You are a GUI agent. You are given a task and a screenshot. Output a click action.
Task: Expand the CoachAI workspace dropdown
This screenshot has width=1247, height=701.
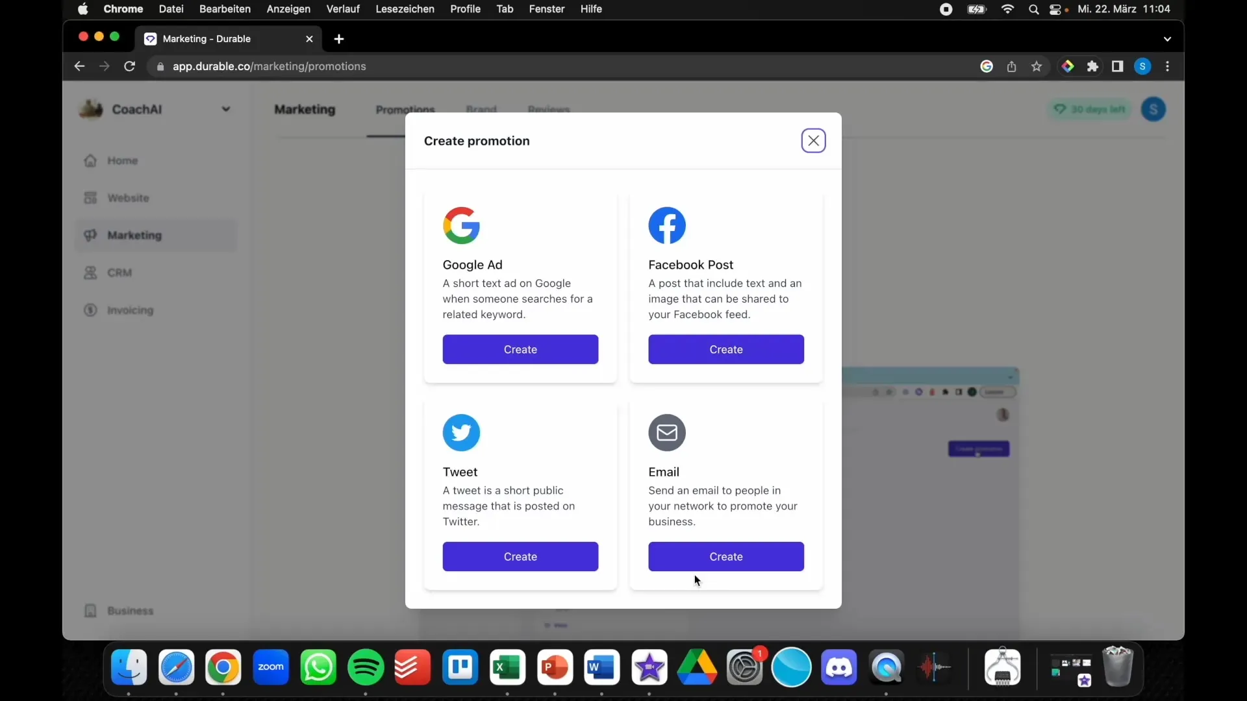pos(225,109)
